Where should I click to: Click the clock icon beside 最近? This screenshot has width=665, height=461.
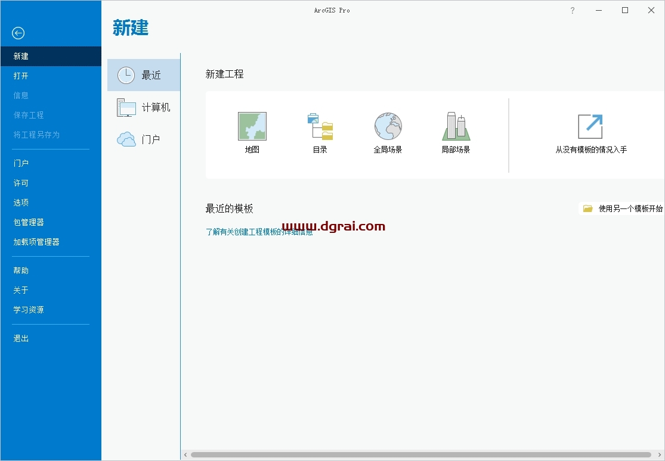point(126,76)
